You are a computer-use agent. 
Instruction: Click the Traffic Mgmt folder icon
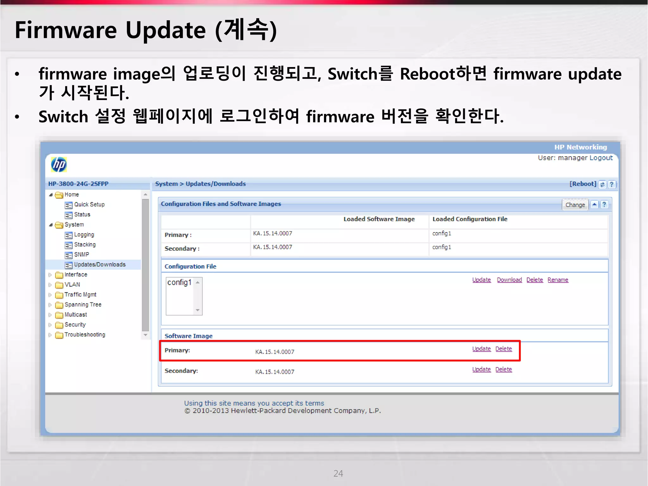point(59,295)
